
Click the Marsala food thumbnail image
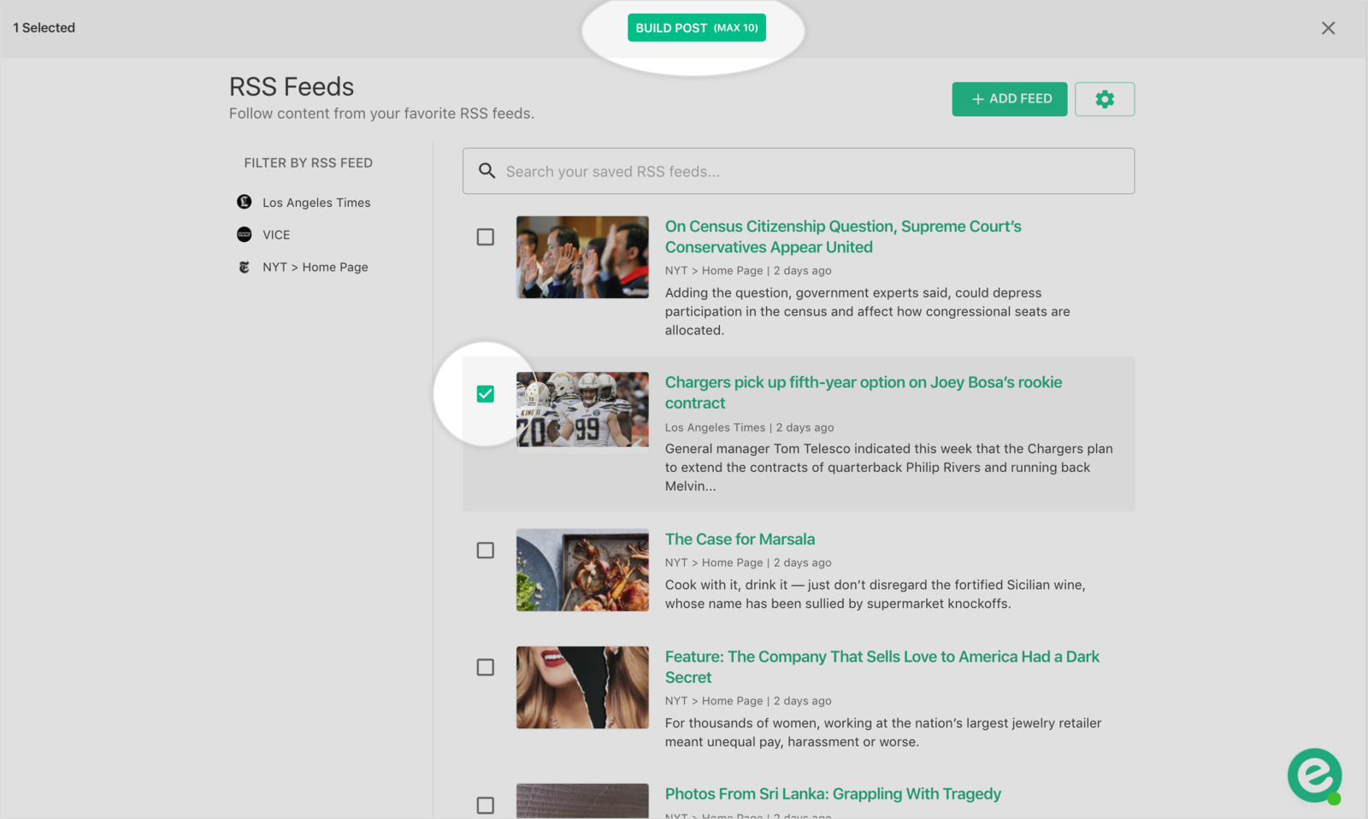(x=582, y=570)
